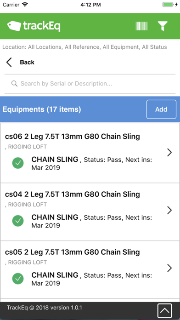The width and height of the screenshot is (180, 320).
Task: Tap the green pass checkmark for cs05
Action: 18,278
